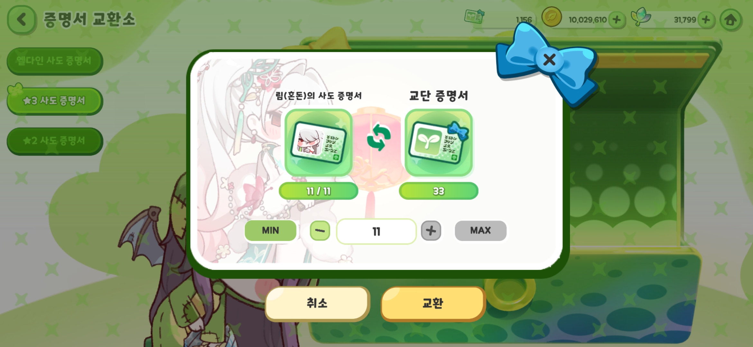753x347 pixels.
Task: Decrease quantity with the minus button
Action: [x=320, y=231]
